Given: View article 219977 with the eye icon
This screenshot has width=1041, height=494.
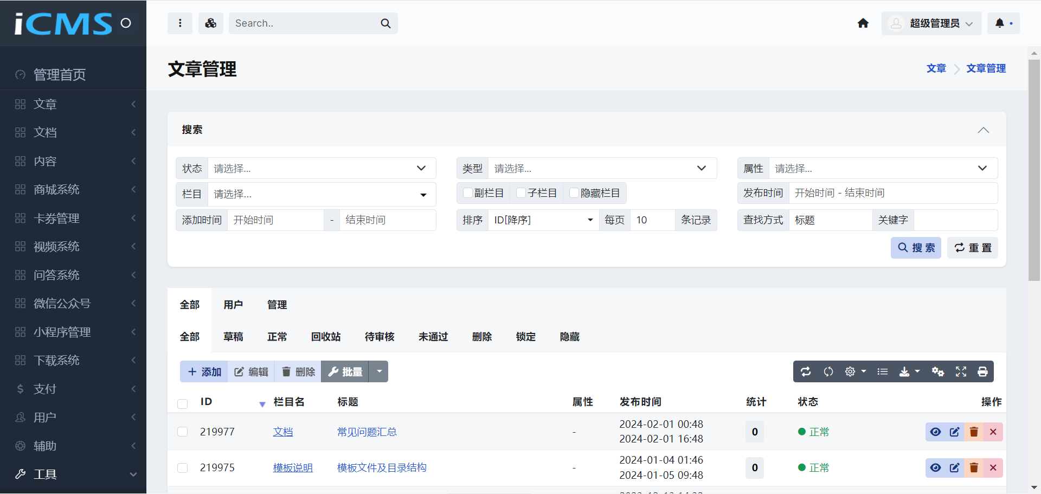Looking at the screenshot, I should tap(935, 432).
